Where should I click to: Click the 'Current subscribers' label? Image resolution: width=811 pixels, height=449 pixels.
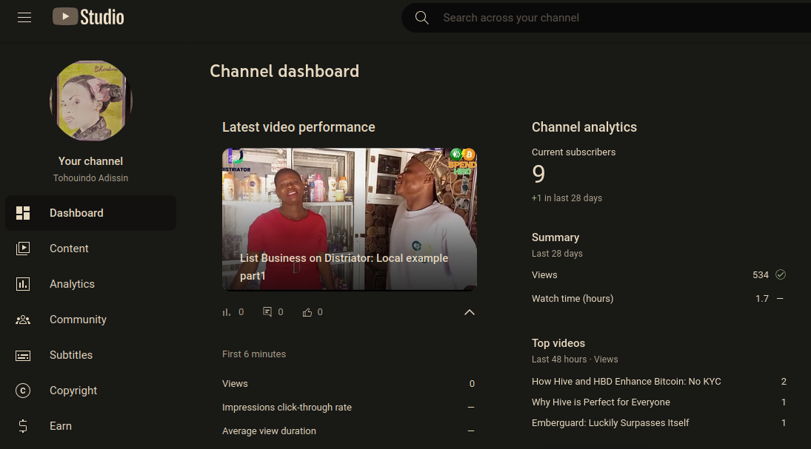pos(573,152)
